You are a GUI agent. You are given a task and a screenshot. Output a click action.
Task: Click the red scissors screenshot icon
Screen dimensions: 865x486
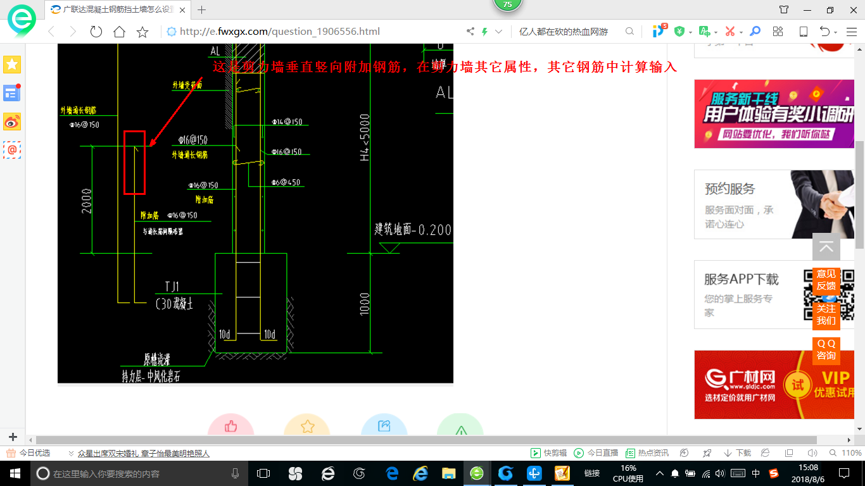tap(730, 32)
